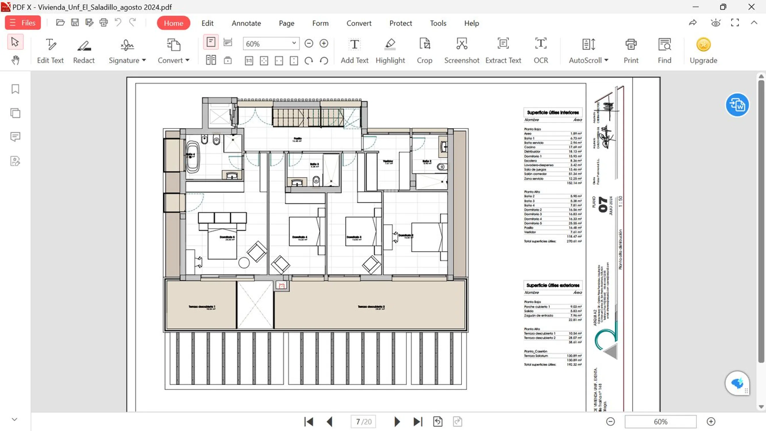Open the Annotate tab

coord(246,23)
